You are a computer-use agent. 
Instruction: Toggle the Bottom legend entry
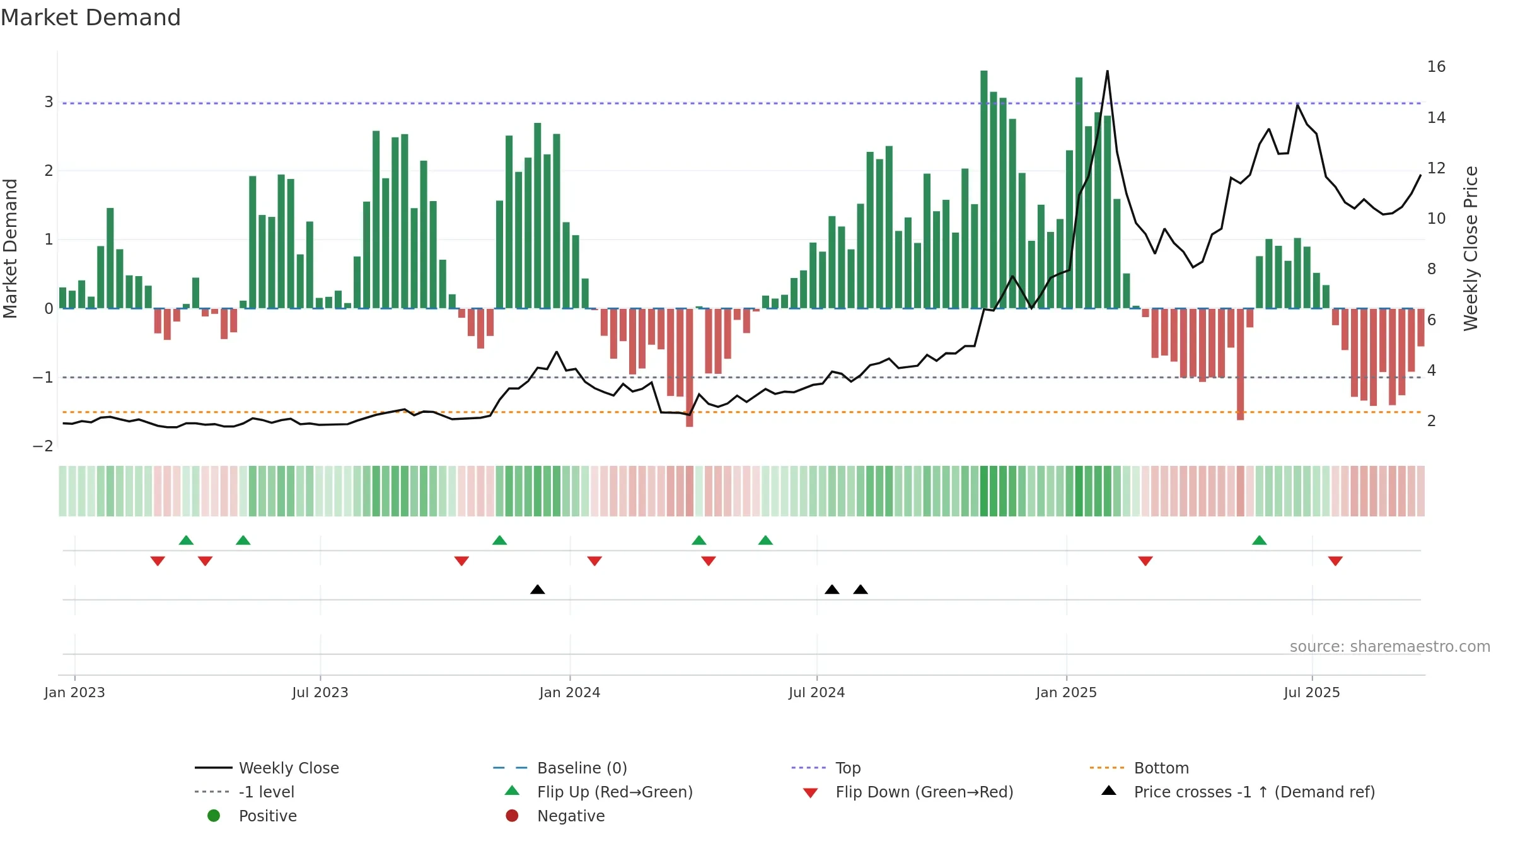click(1139, 768)
